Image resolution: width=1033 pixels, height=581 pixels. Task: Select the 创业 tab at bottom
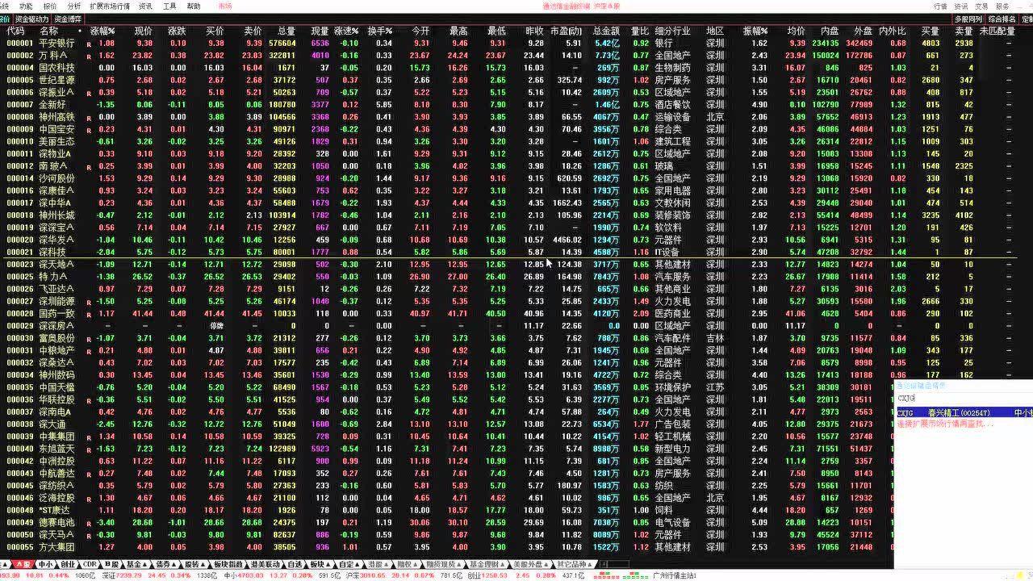[x=68, y=564]
